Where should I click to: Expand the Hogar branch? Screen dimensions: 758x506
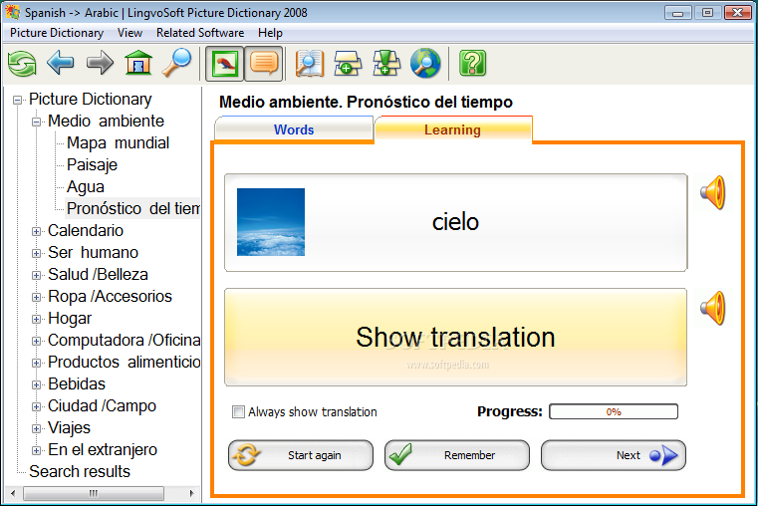click(36, 319)
